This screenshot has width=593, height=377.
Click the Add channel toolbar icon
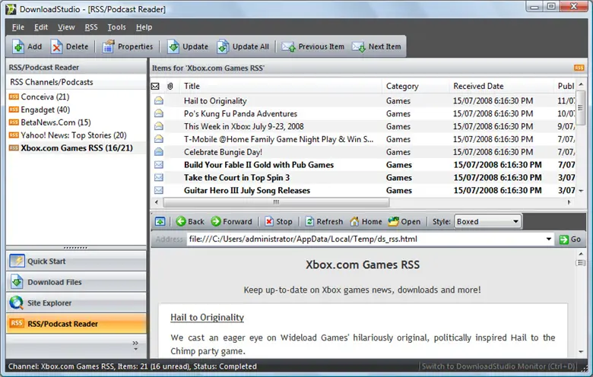tap(19, 46)
